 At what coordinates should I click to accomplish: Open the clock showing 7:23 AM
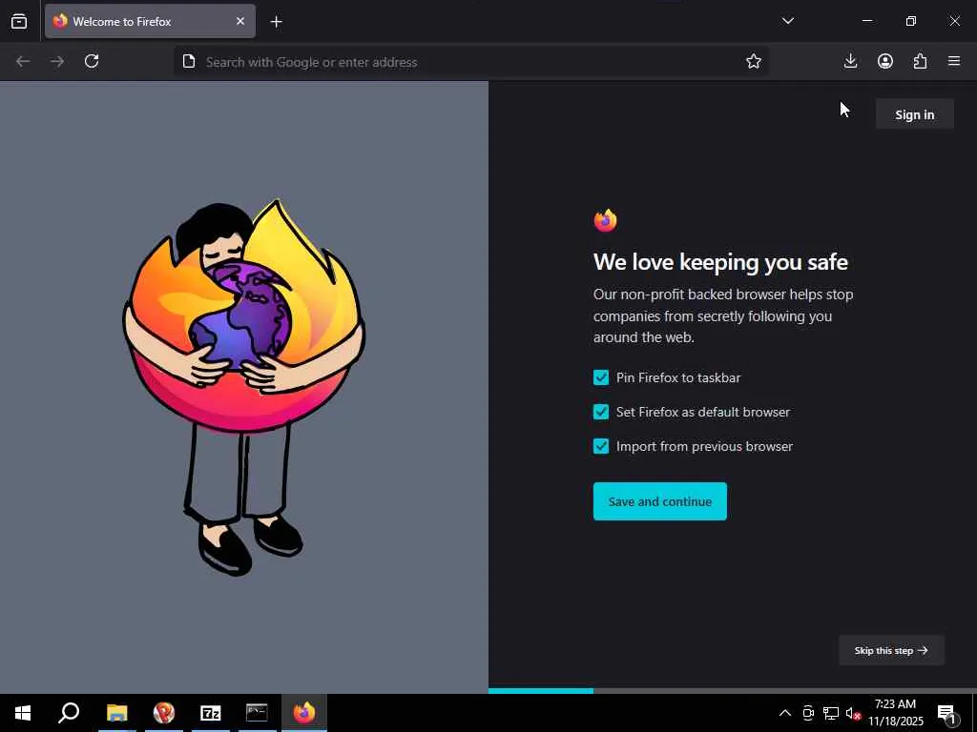point(896,713)
